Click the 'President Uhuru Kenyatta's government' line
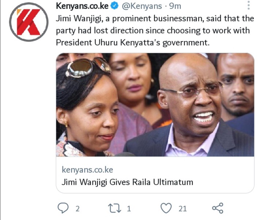Screen dimensions: 263x220 click(133, 43)
